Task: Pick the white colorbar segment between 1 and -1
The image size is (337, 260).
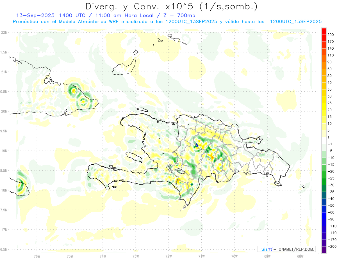Action: click(324, 140)
